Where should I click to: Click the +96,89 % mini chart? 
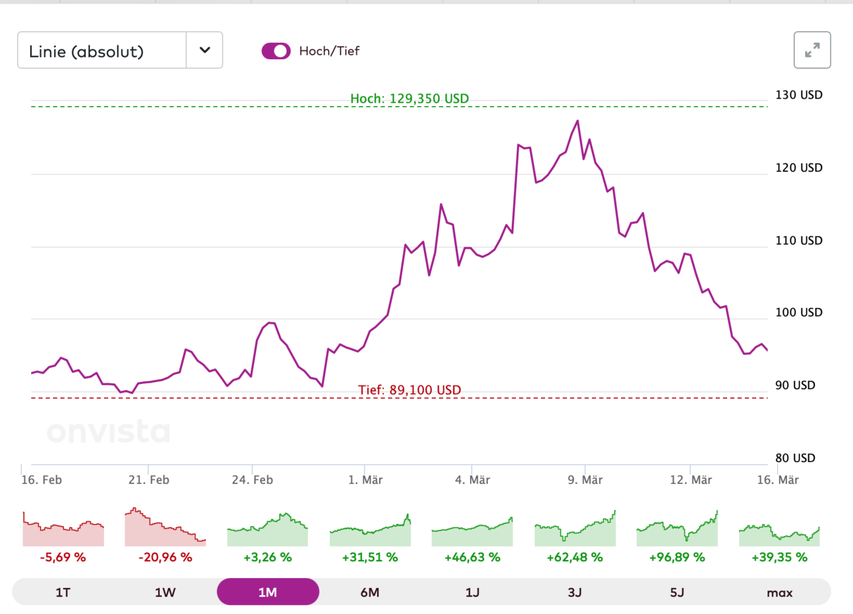[677, 531]
